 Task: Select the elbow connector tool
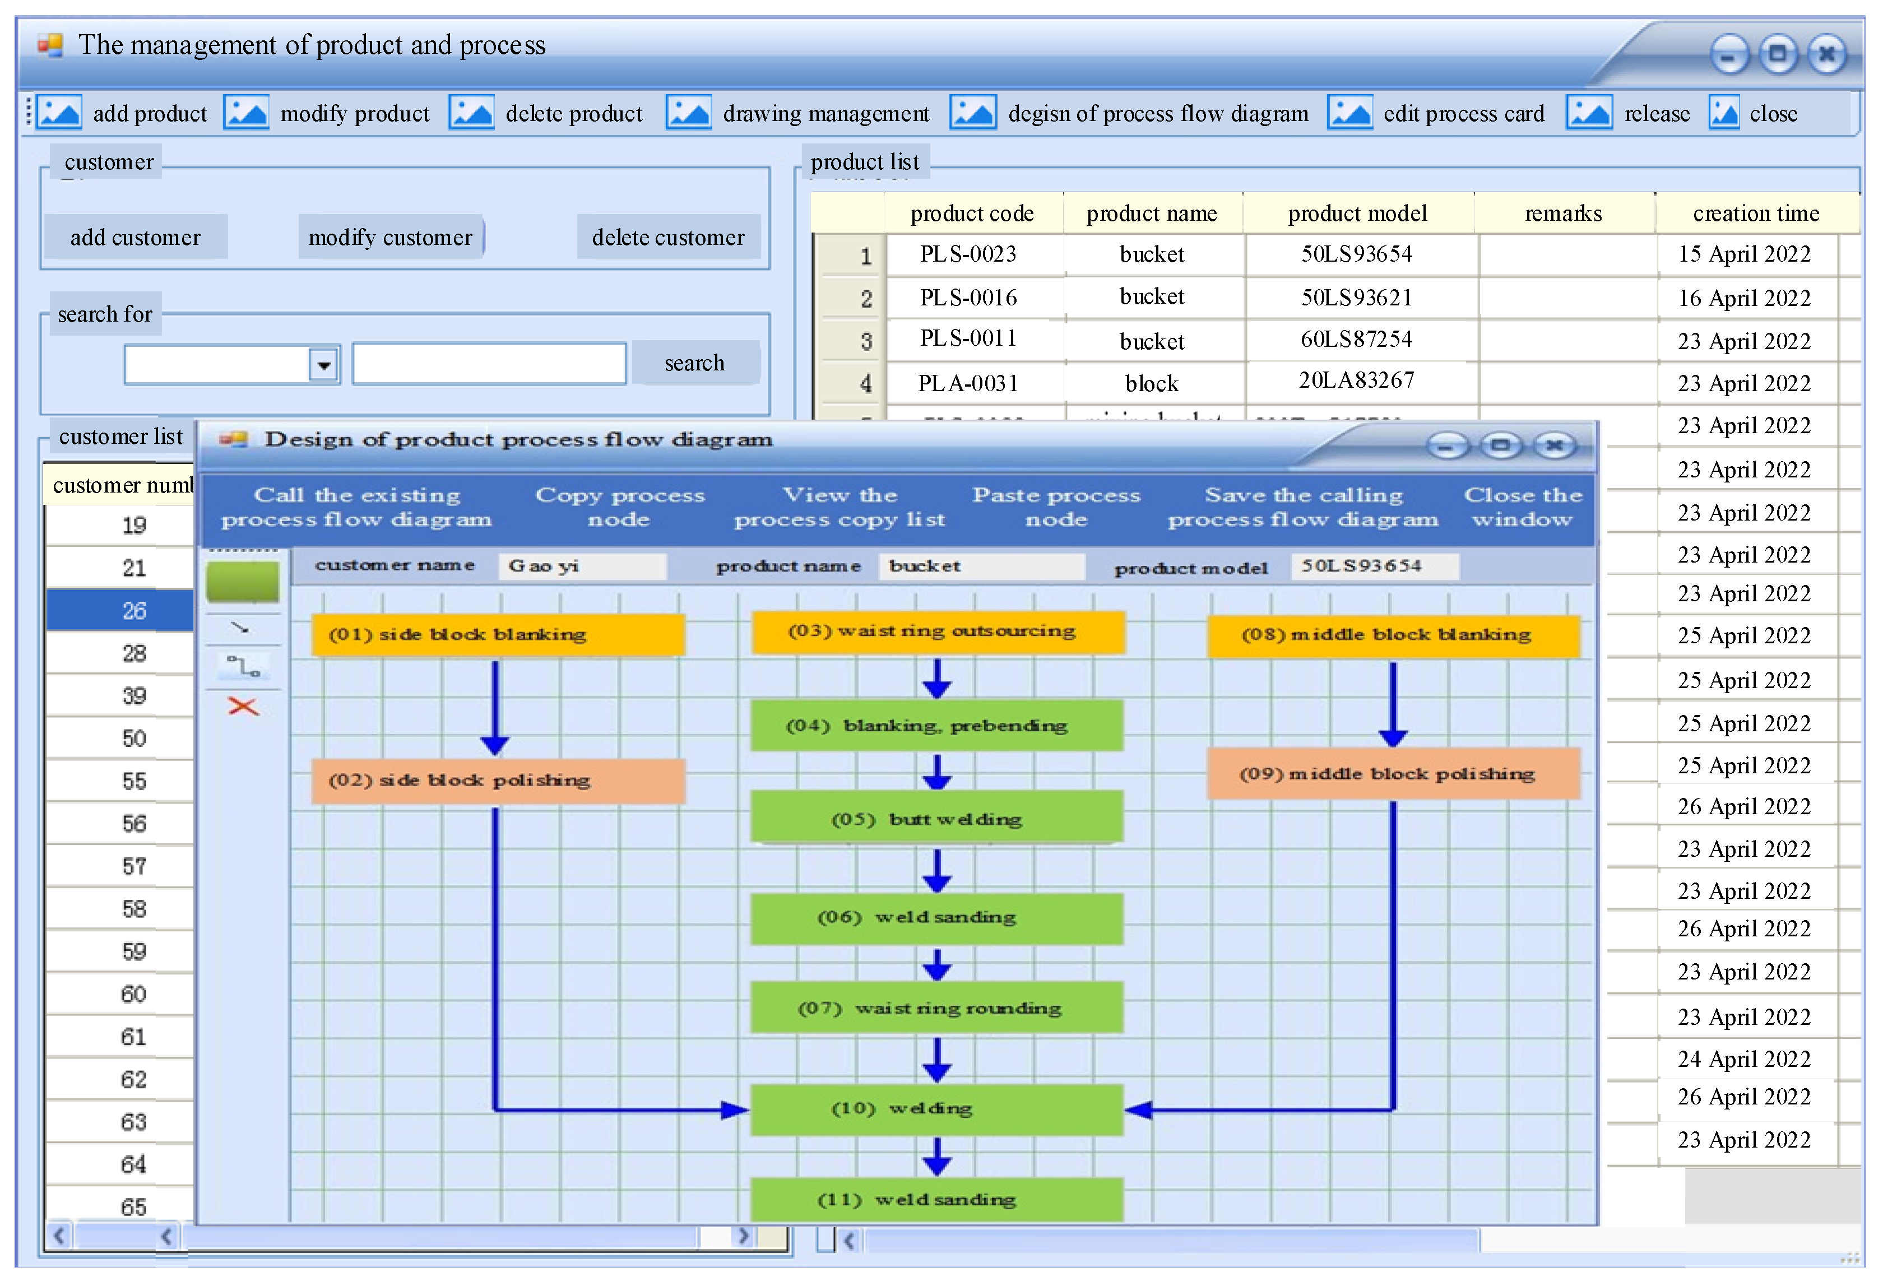click(242, 667)
